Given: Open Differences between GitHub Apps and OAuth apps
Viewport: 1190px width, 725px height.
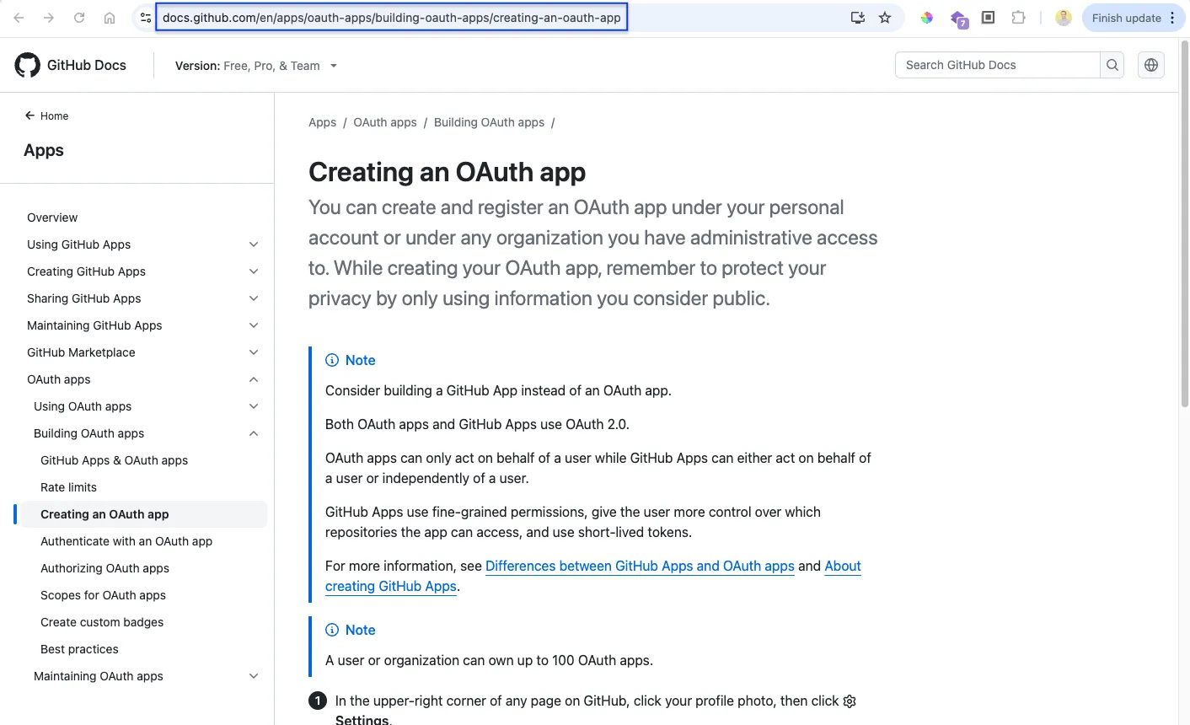Looking at the screenshot, I should click(x=640, y=566).
